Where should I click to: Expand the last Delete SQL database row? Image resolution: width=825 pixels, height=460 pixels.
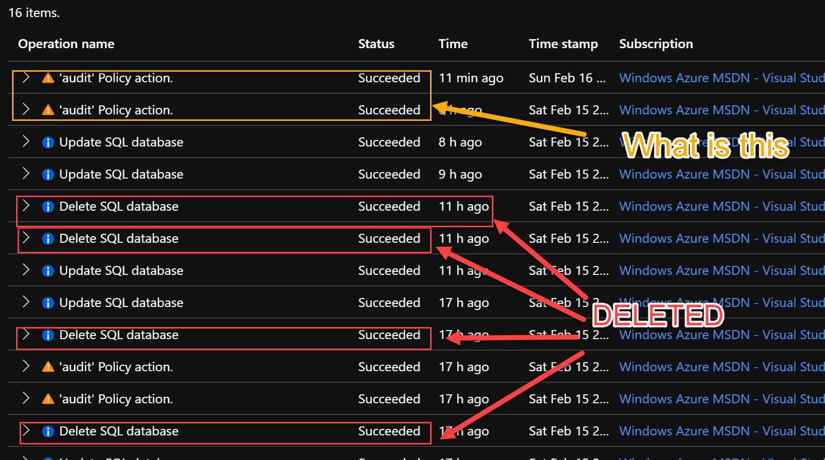(x=26, y=430)
